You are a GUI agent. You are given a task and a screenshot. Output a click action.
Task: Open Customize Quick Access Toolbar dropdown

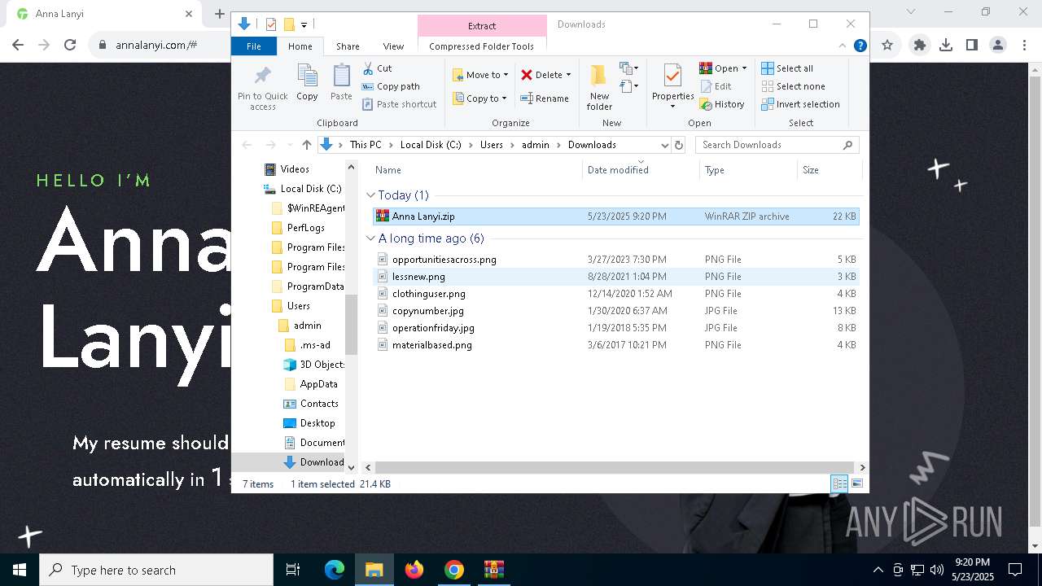click(304, 24)
